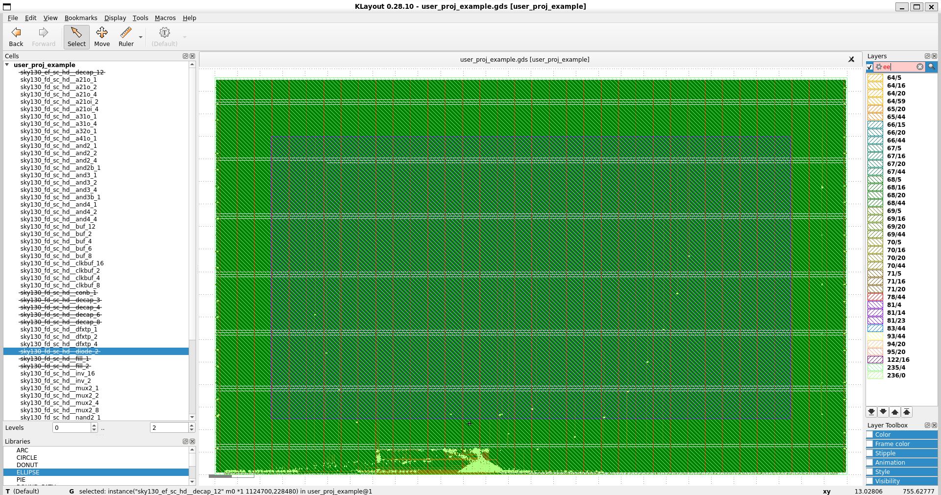Screen dimensions: 941x495
Task: Click the cell list's down scroll arrow
Action: tap(192, 417)
